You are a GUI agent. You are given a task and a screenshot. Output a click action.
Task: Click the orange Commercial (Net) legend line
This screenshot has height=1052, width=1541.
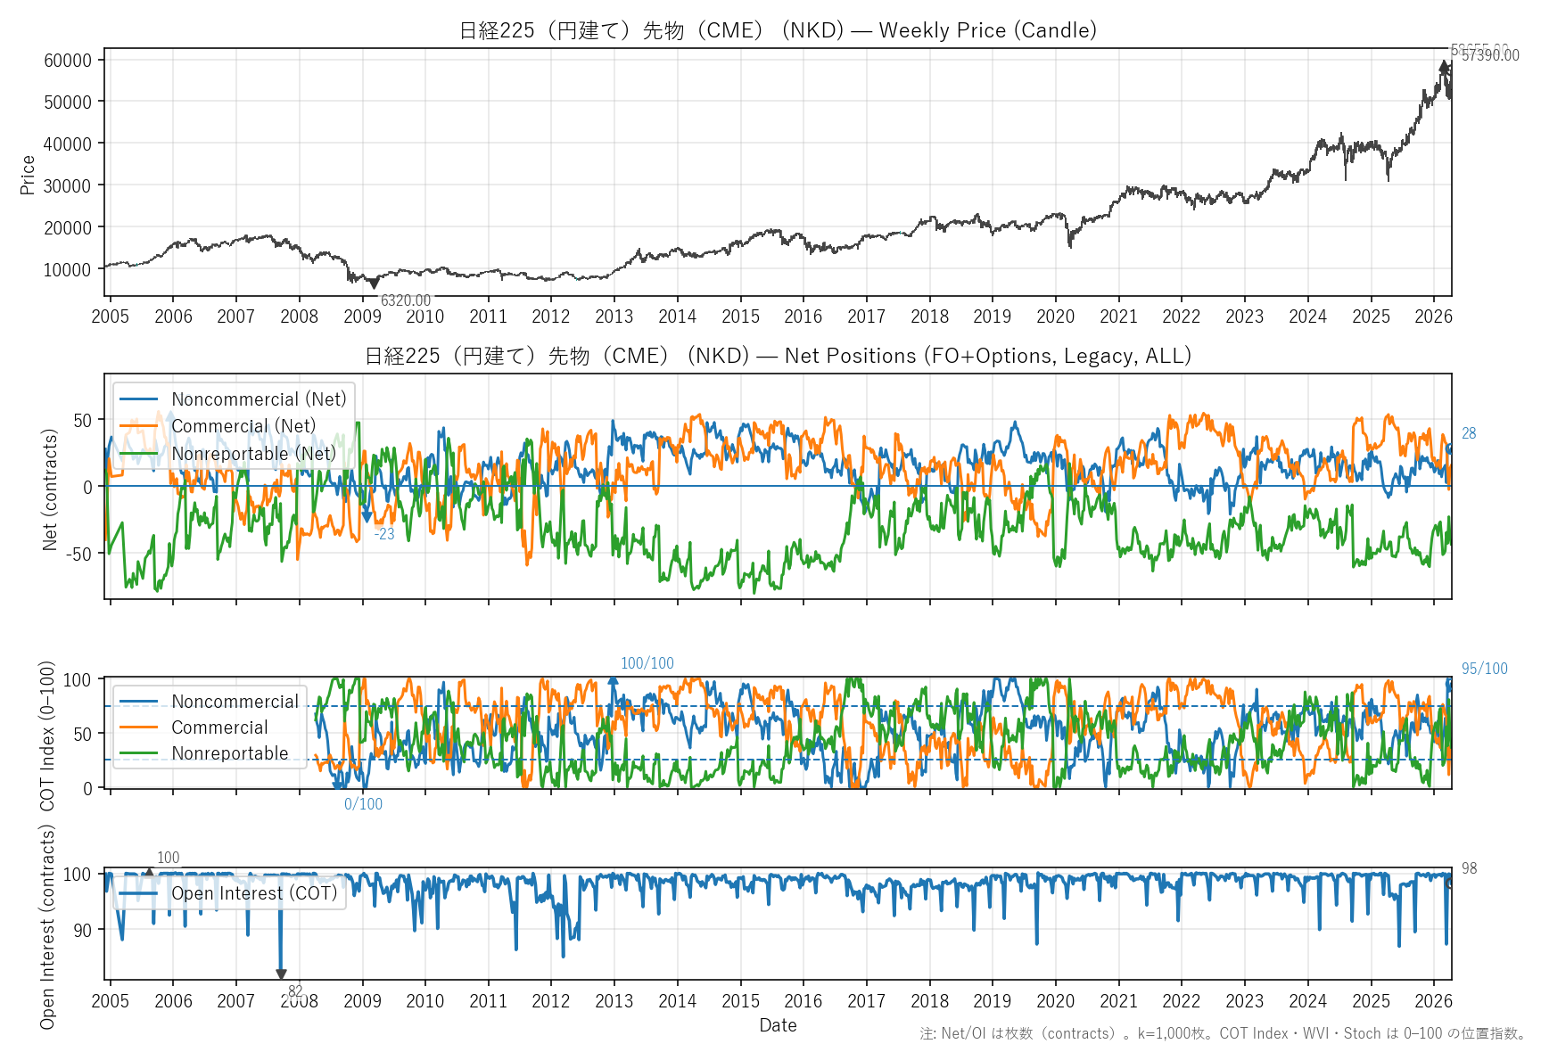click(x=138, y=427)
